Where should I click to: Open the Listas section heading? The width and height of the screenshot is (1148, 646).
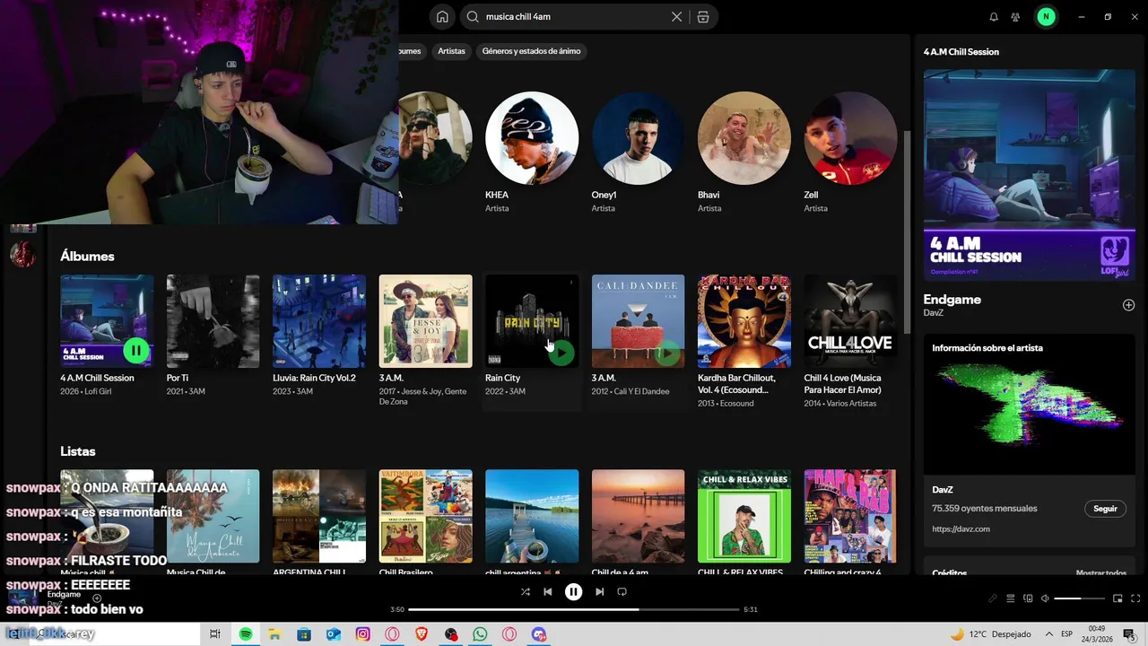click(77, 451)
